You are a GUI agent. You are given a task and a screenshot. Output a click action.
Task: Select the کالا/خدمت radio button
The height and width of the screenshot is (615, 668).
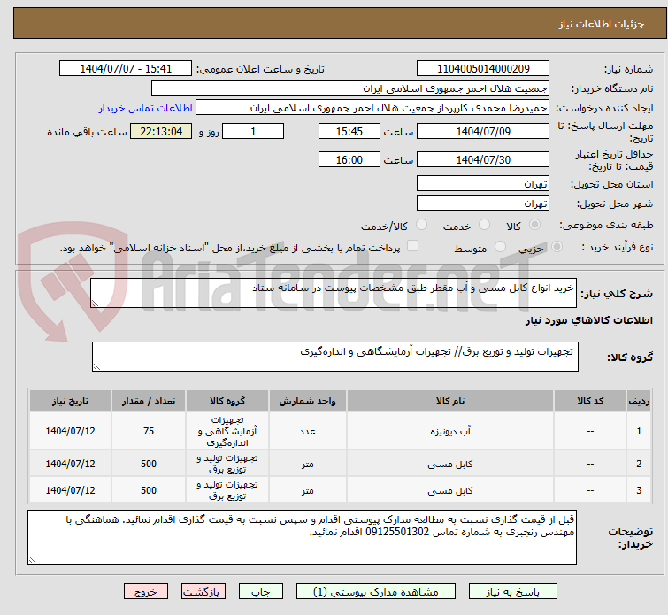tap(421, 225)
